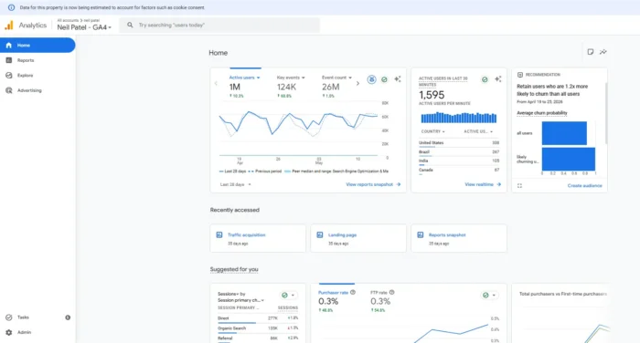This screenshot has height=343, width=640.
Task: Click the Reports snapshot card icon
Action: [x=421, y=235]
